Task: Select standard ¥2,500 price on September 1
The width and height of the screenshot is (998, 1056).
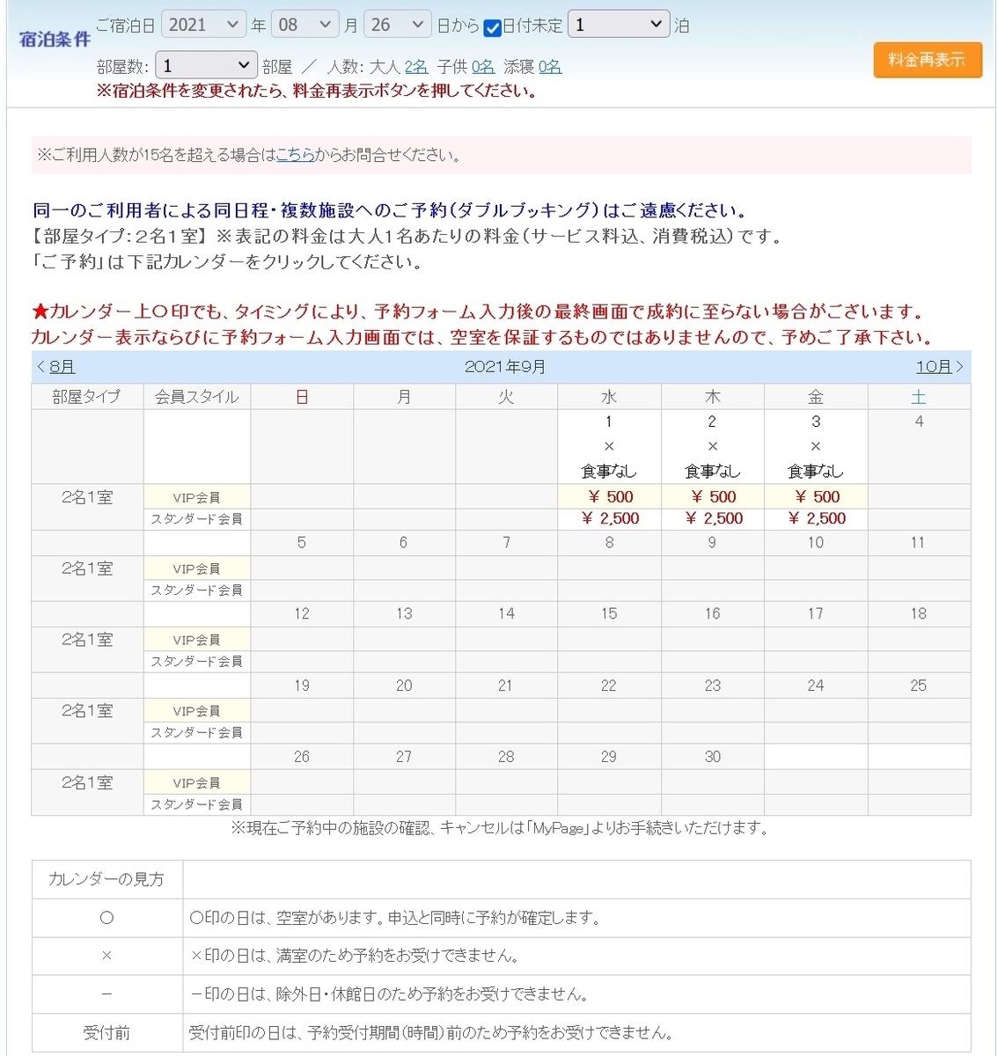Action: pyautogui.click(x=609, y=518)
